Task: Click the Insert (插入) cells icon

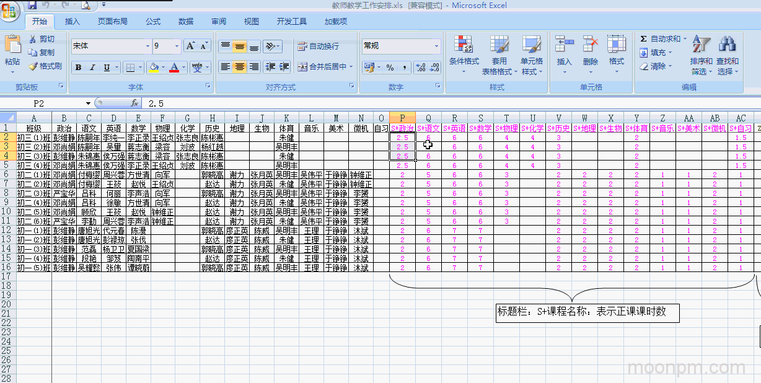Action: coord(564,45)
